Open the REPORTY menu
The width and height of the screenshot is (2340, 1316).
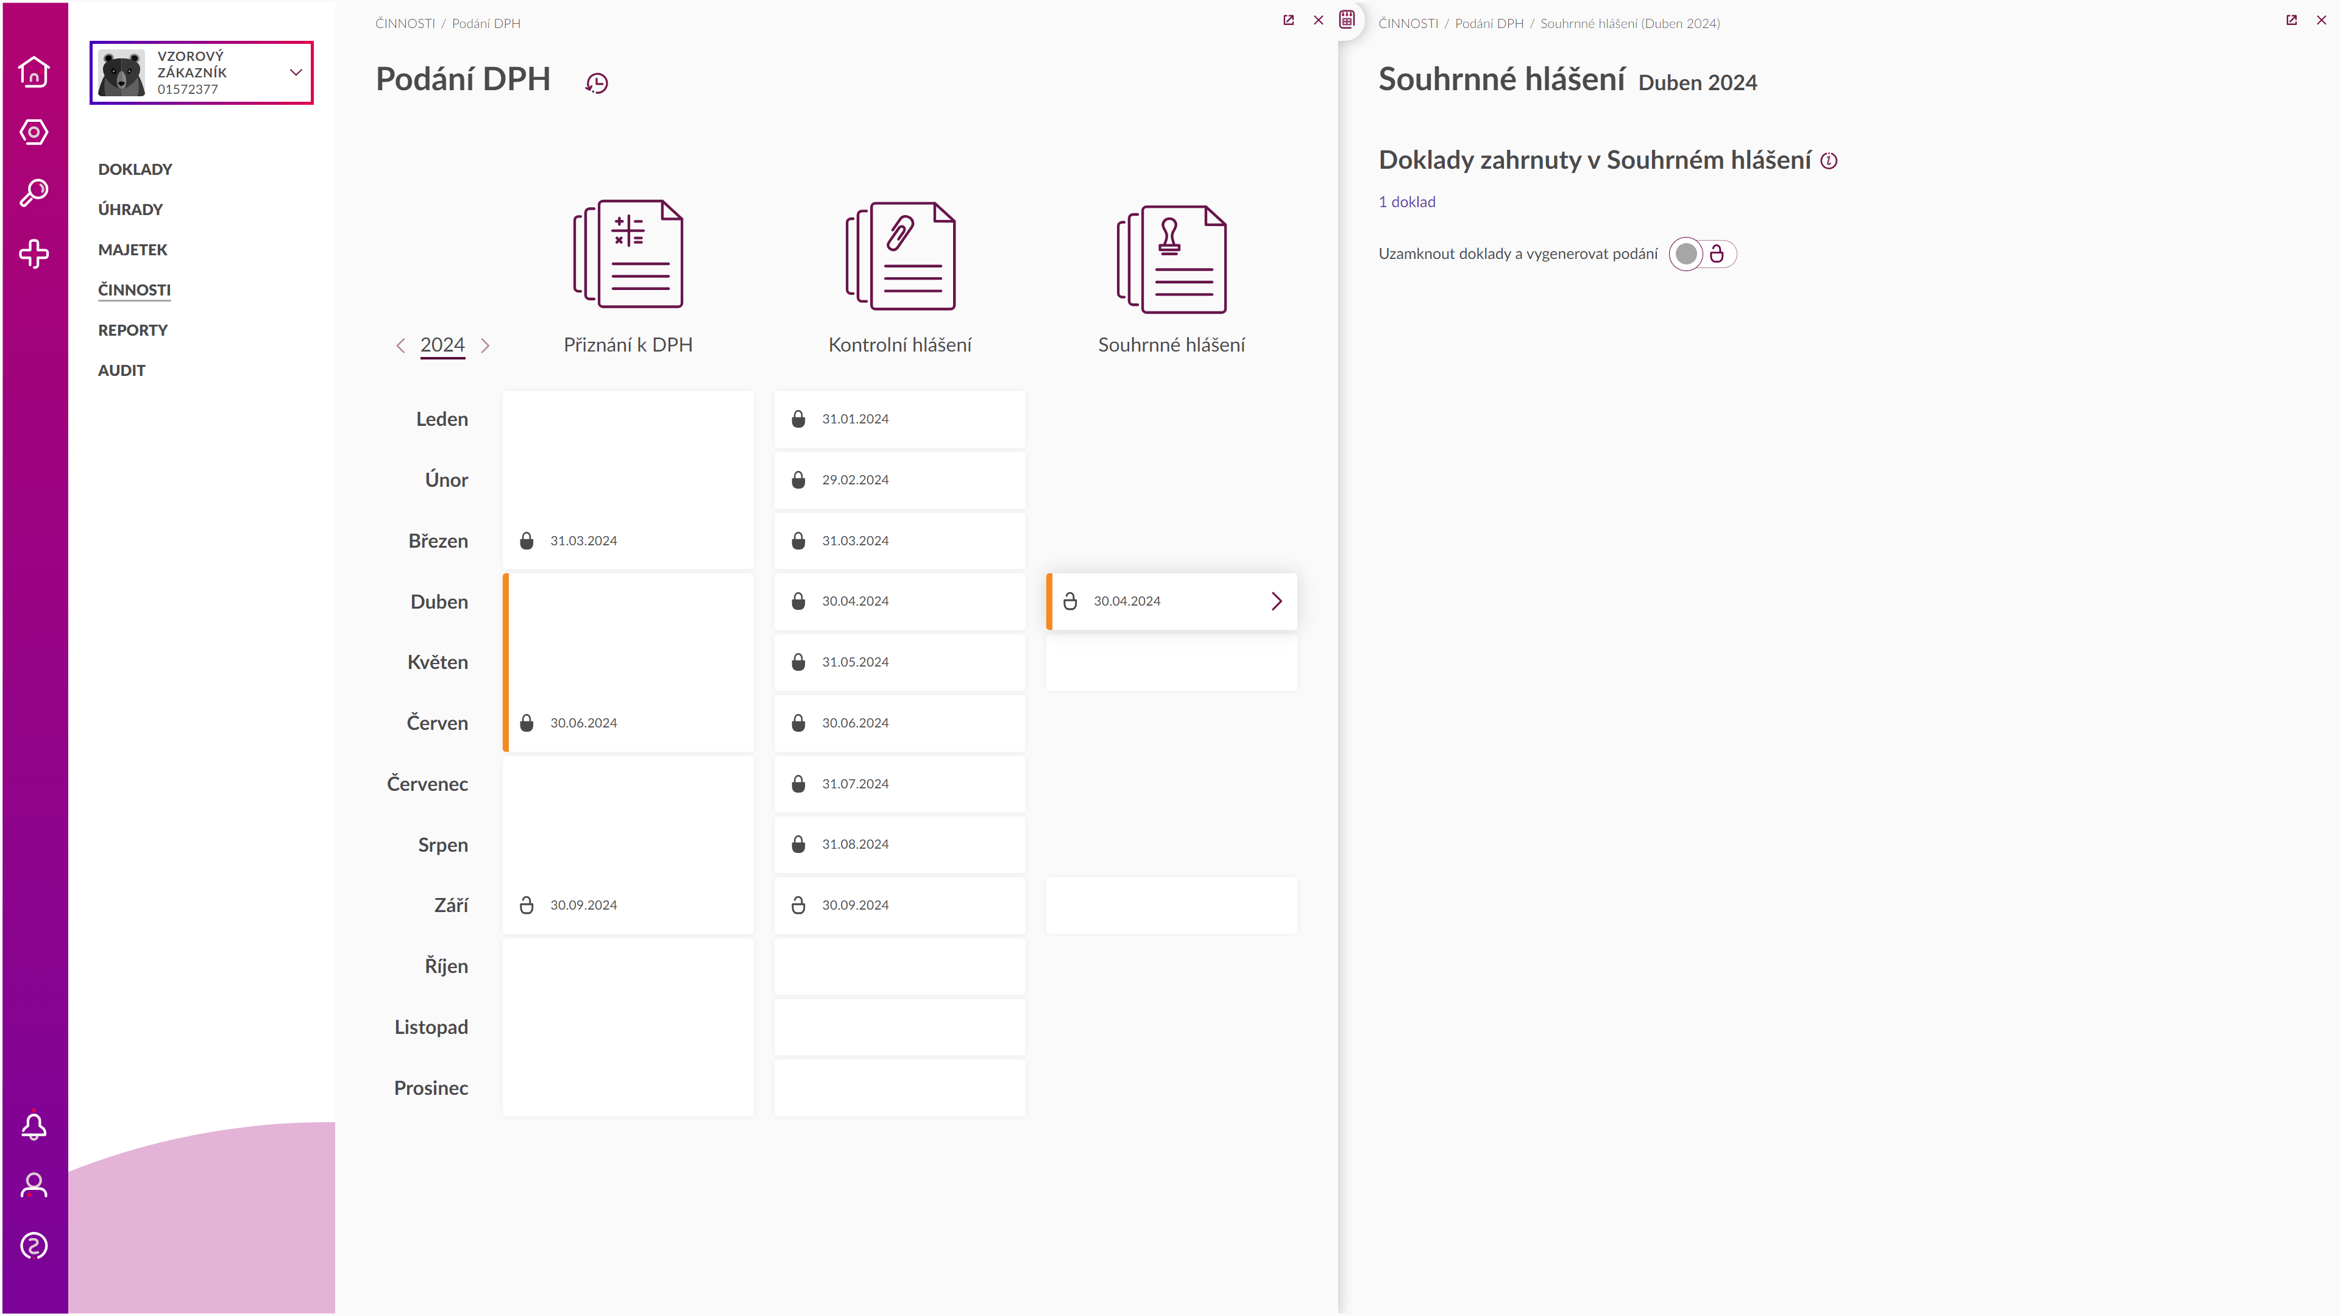133,330
